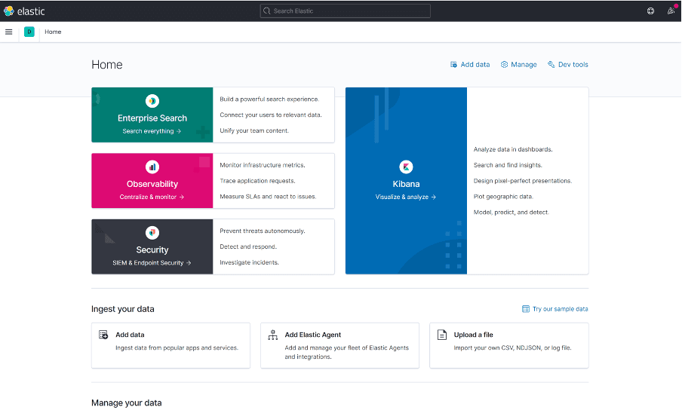The width and height of the screenshot is (682, 413).
Task: Open the Security title
Action: click(x=152, y=249)
